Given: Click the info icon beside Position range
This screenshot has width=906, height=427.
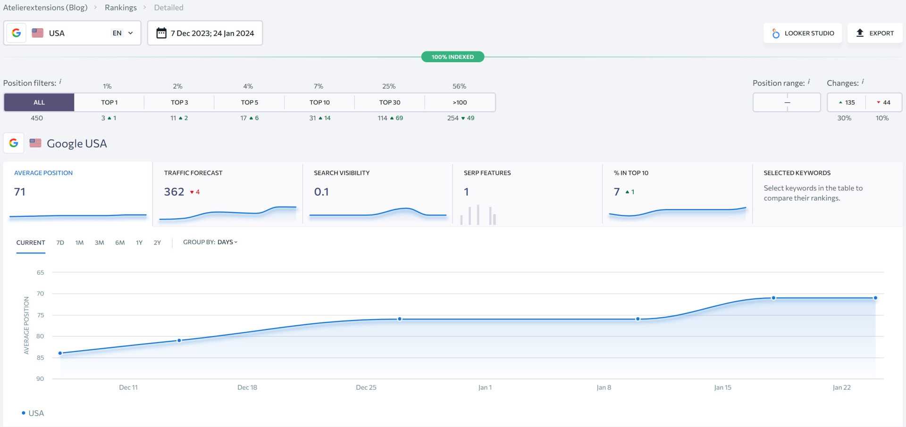Looking at the screenshot, I should [809, 82].
